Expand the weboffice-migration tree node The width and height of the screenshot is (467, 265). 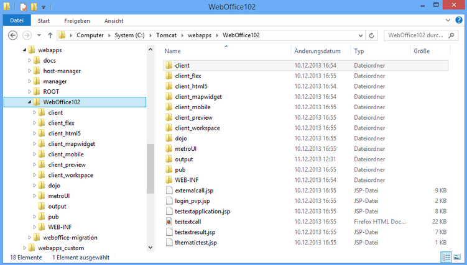click(x=29, y=237)
